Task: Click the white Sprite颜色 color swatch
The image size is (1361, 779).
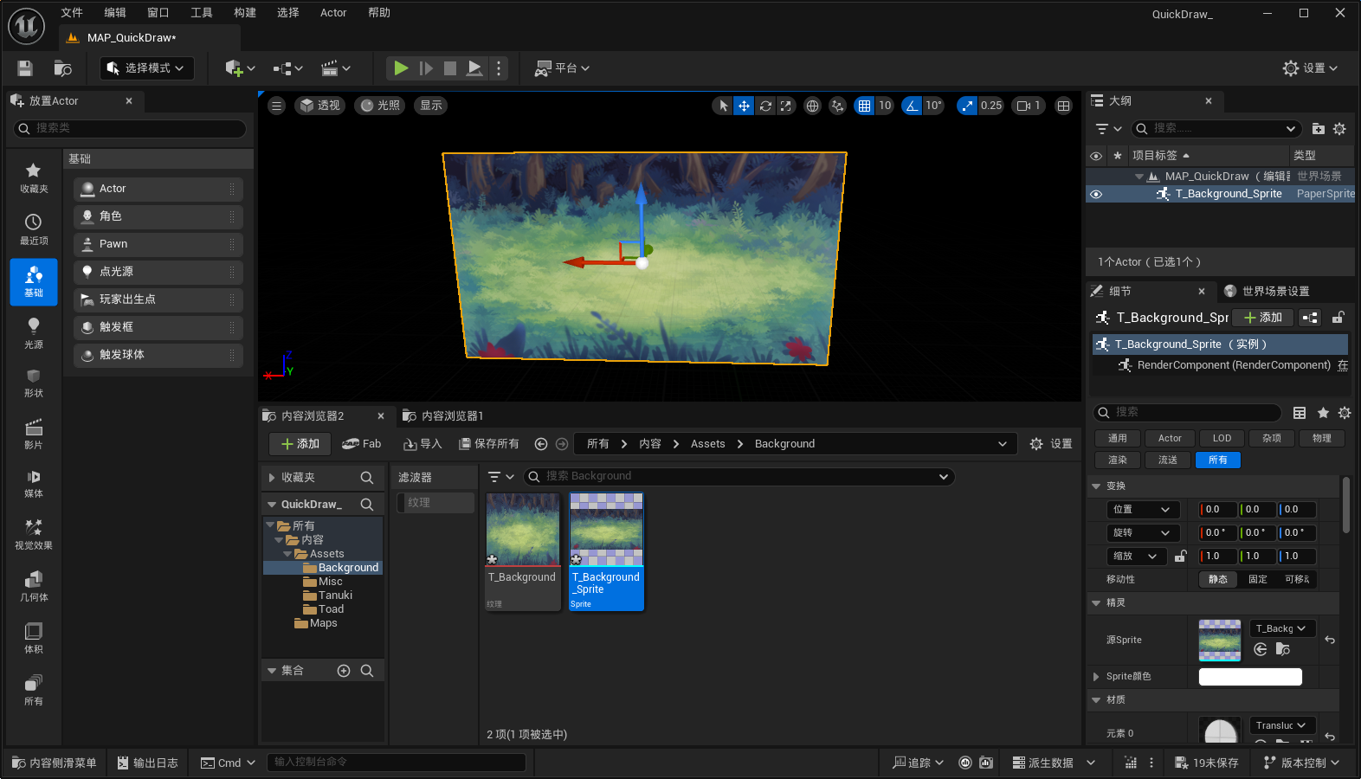Action: click(1250, 677)
